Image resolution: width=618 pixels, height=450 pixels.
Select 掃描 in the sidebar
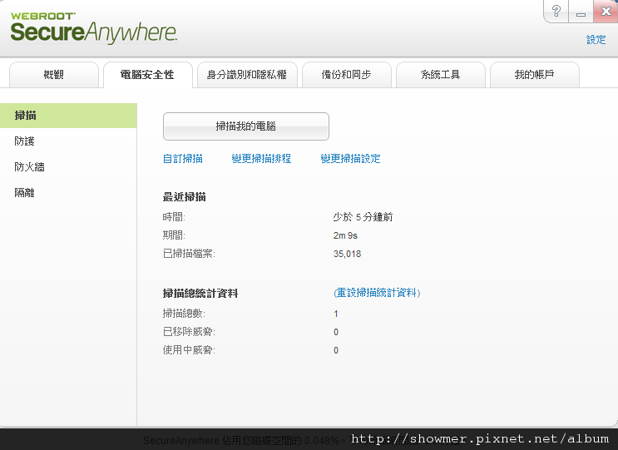click(x=68, y=116)
